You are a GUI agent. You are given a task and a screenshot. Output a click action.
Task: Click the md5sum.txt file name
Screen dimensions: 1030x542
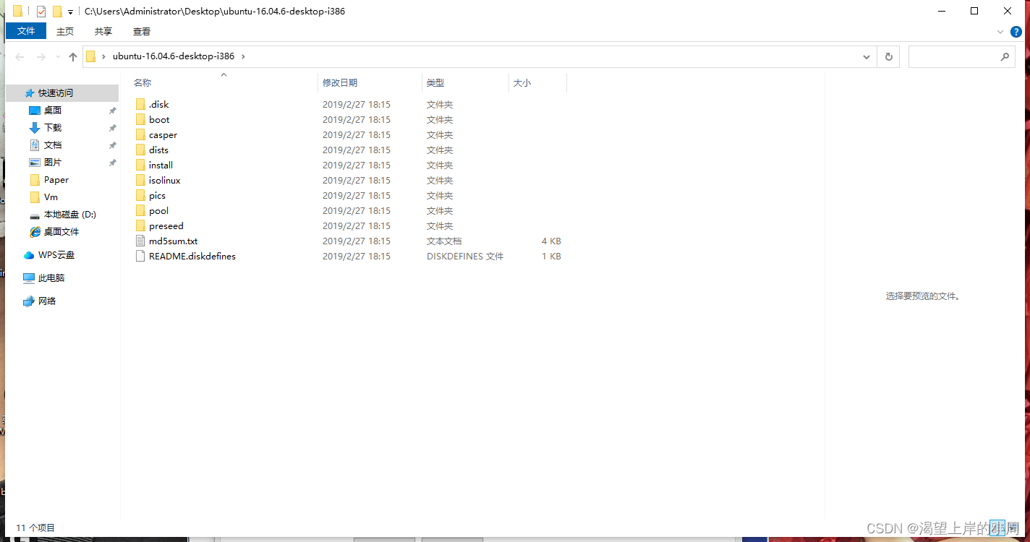point(174,241)
